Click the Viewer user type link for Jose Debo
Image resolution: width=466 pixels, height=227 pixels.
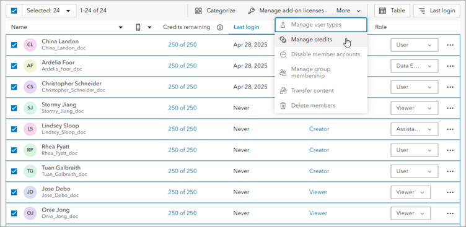[x=318, y=192]
